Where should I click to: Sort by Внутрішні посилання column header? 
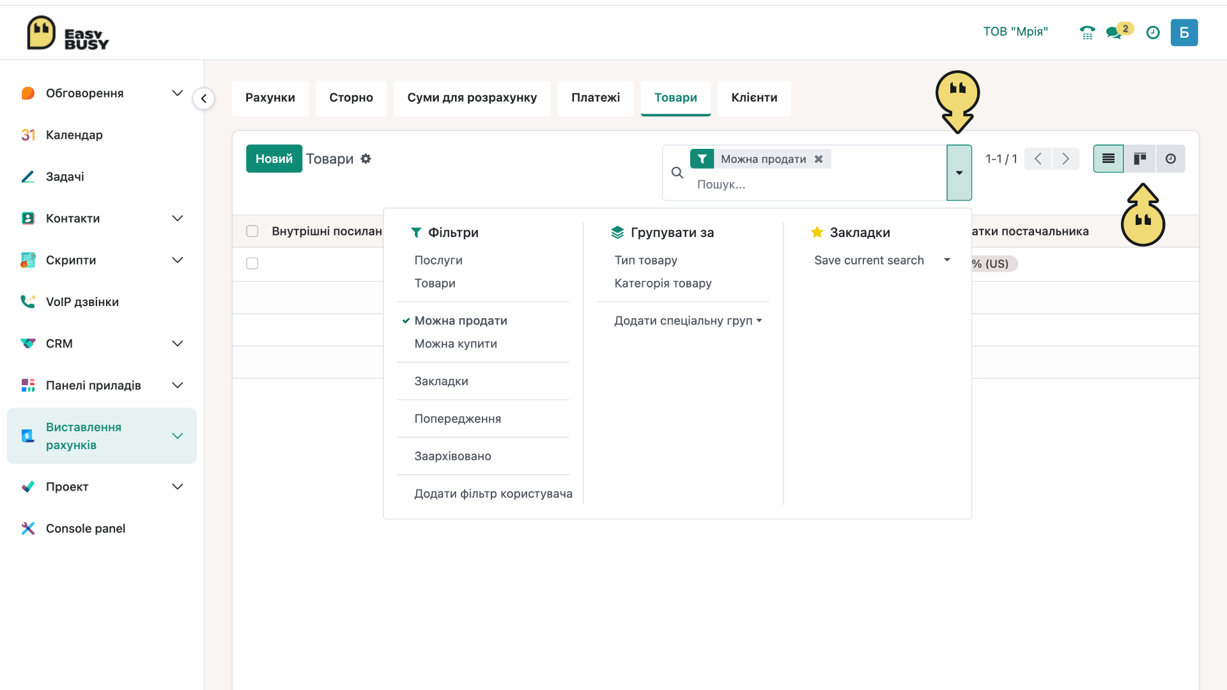point(327,231)
